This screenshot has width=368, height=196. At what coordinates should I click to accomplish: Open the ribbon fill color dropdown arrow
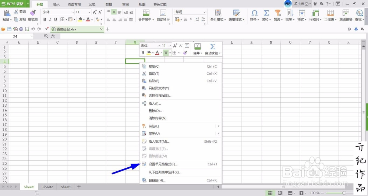[x=84, y=19]
